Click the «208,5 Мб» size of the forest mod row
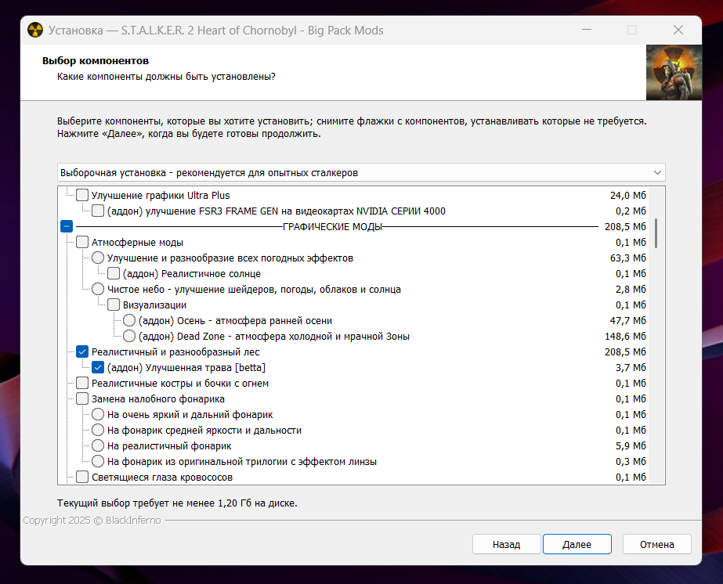723x584 pixels. pyautogui.click(x=625, y=351)
